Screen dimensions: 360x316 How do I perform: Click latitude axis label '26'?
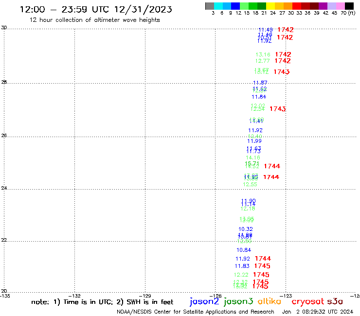coord(4,136)
